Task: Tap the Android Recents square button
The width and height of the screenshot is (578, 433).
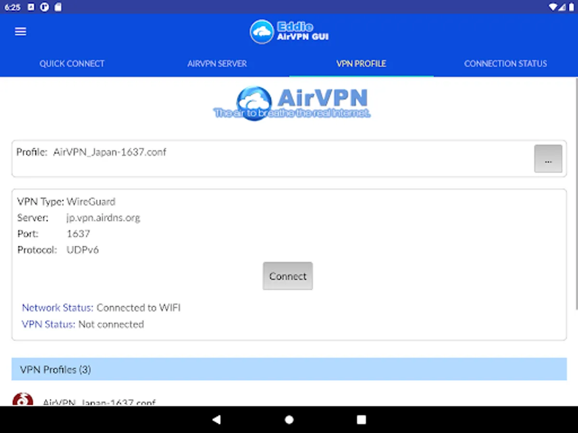Action: tap(361, 420)
